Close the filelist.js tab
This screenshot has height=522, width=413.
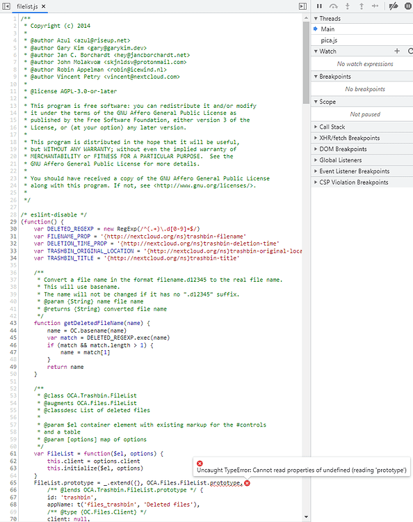coord(44,6)
